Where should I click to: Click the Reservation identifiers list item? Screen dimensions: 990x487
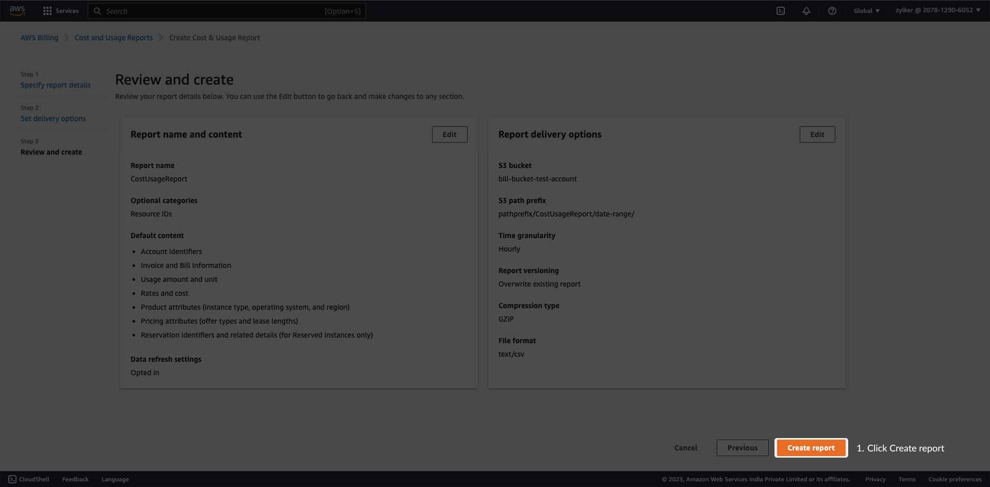tap(257, 335)
